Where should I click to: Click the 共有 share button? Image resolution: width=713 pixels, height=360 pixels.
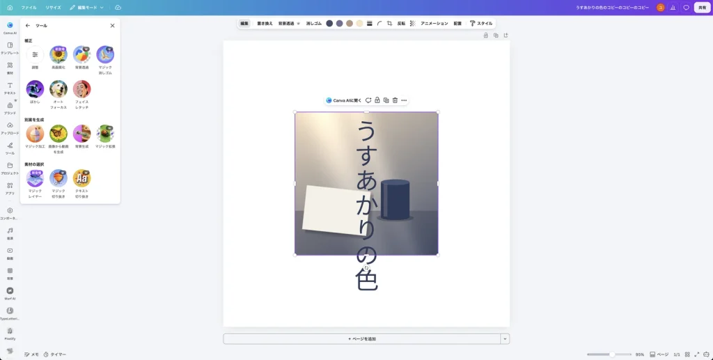click(x=702, y=8)
